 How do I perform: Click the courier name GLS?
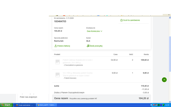click(x=88, y=41)
